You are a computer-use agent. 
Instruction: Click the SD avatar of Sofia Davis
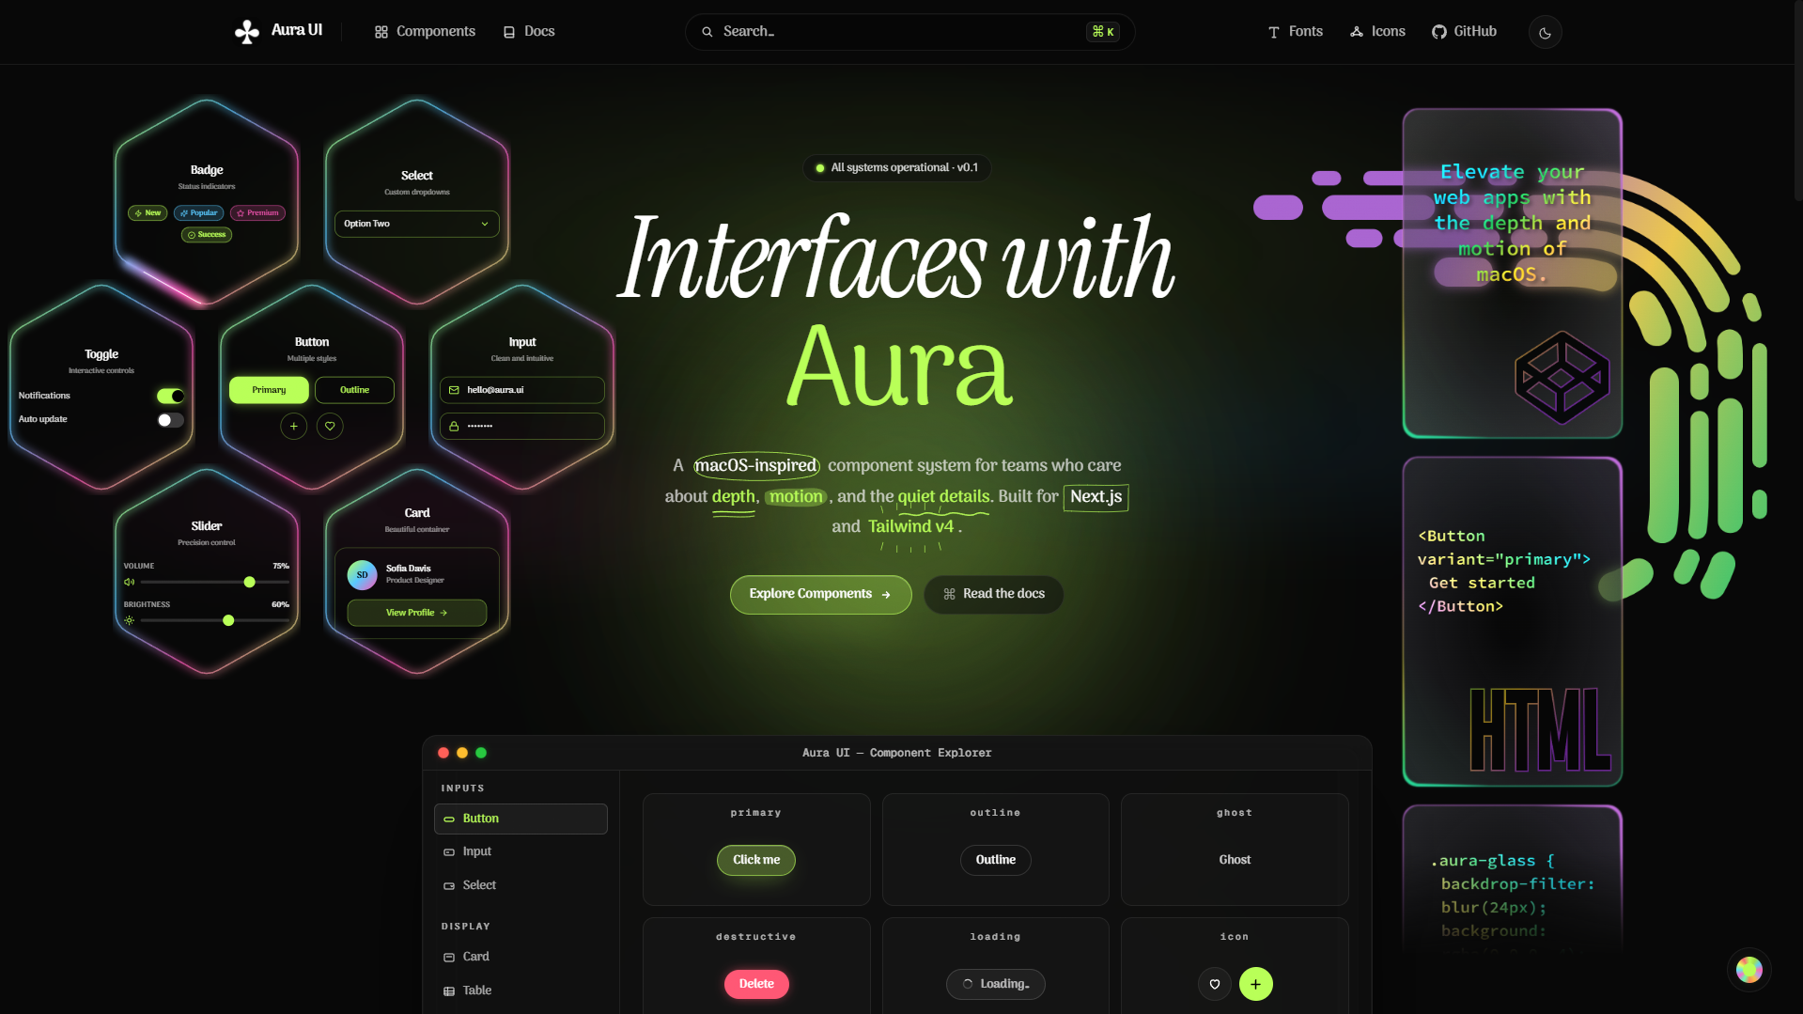pyautogui.click(x=362, y=575)
